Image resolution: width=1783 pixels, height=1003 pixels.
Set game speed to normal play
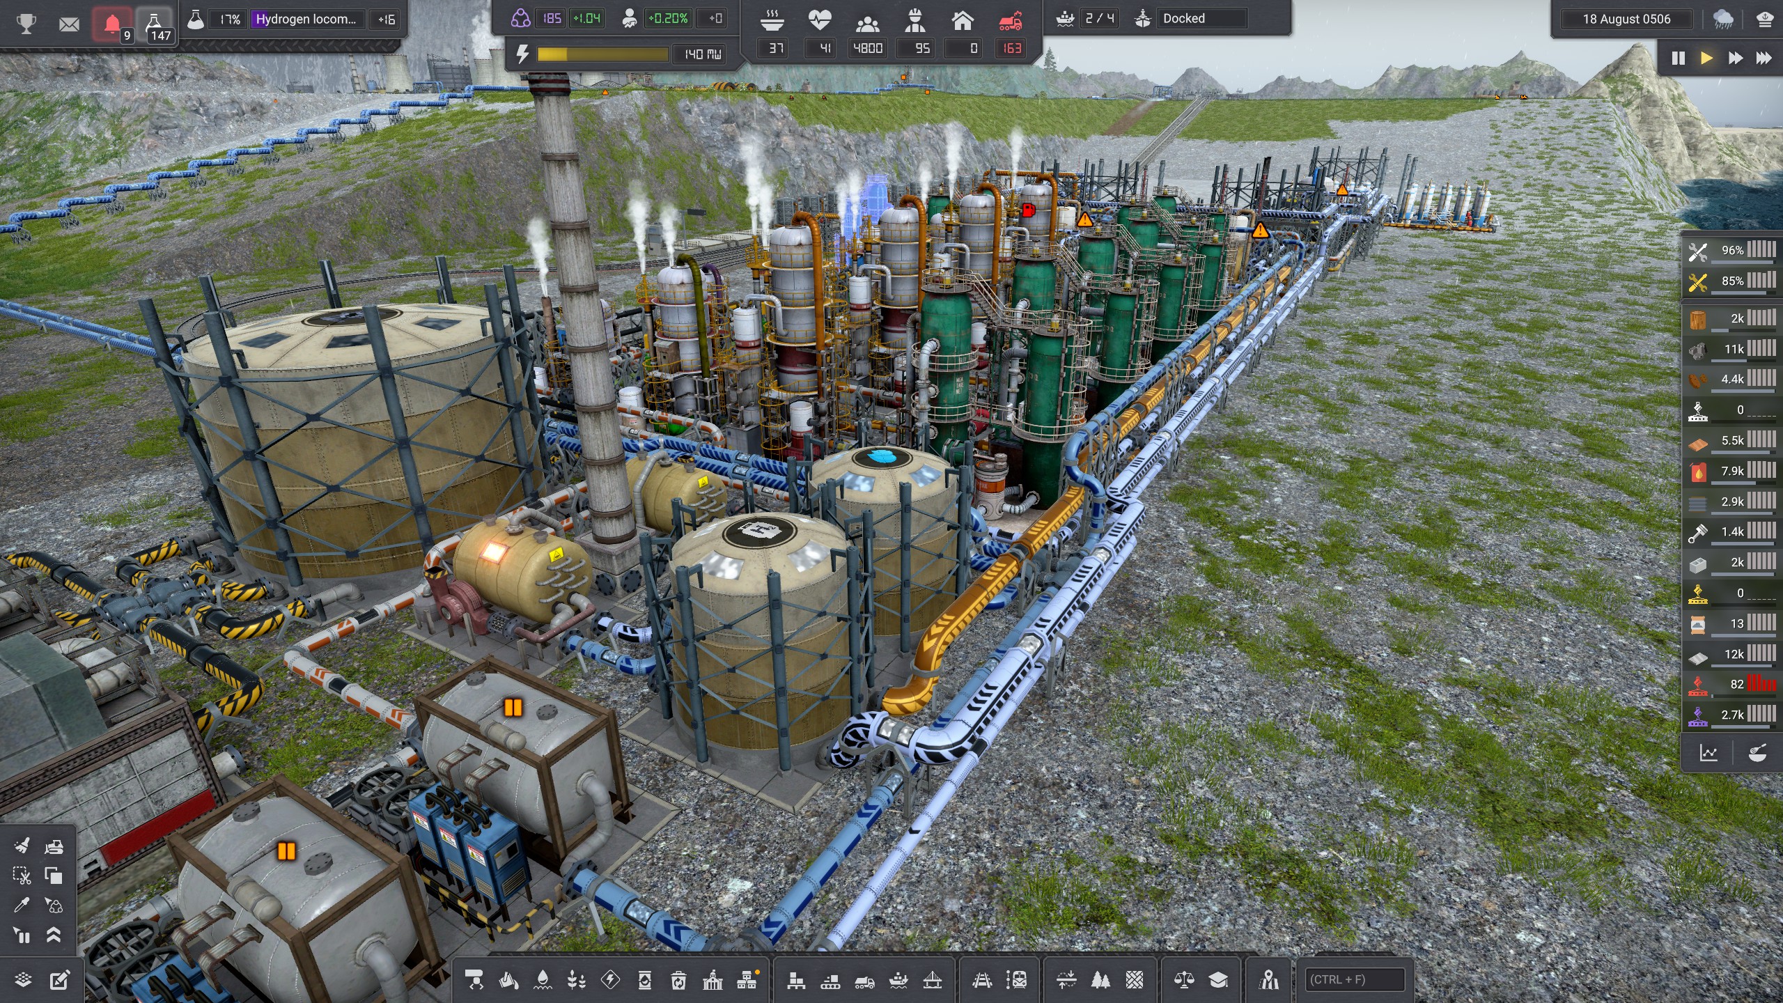point(1706,58)
